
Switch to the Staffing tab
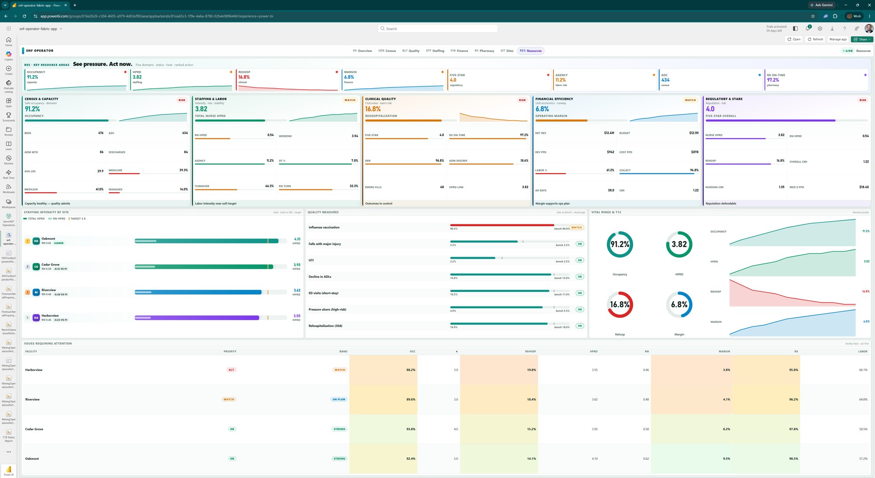(435, 51)
